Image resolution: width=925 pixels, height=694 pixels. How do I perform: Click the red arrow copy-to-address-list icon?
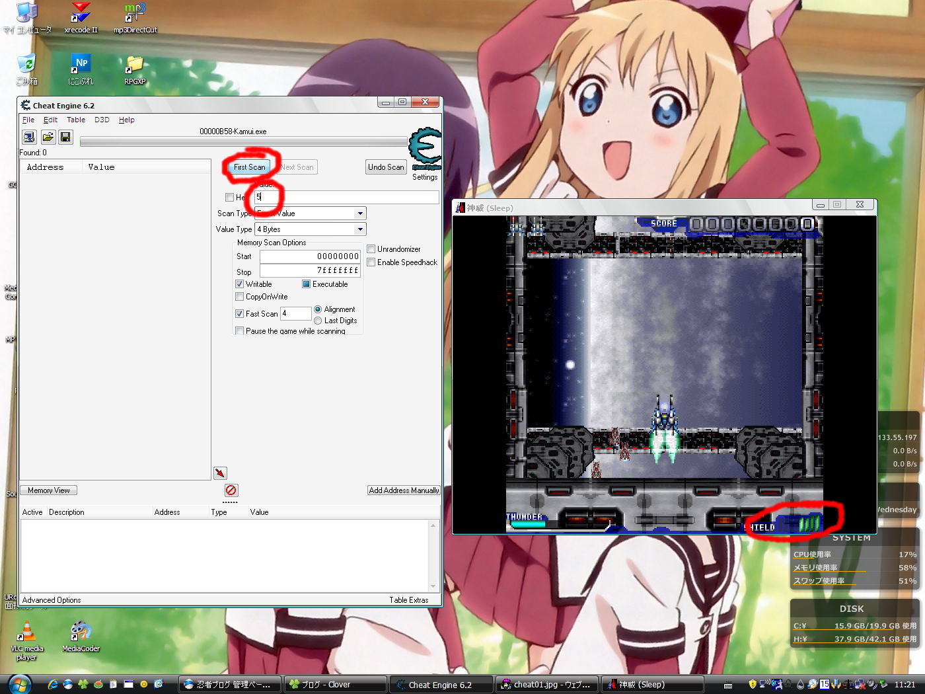(x=220, y=473)
